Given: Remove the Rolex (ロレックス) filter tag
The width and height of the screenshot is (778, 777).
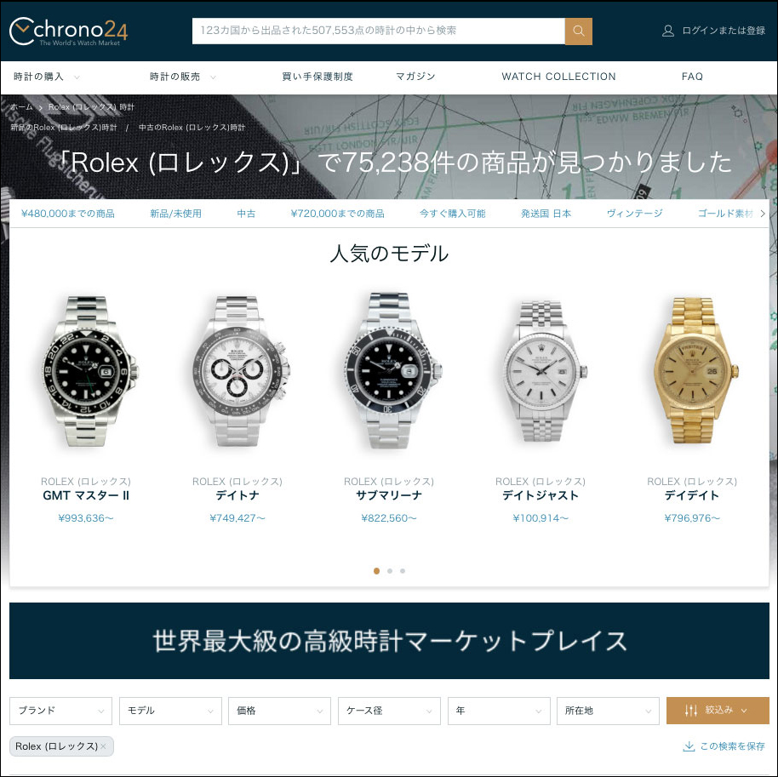Looking at the screenshot, I should pyautogui.click(x=103, y=746).
